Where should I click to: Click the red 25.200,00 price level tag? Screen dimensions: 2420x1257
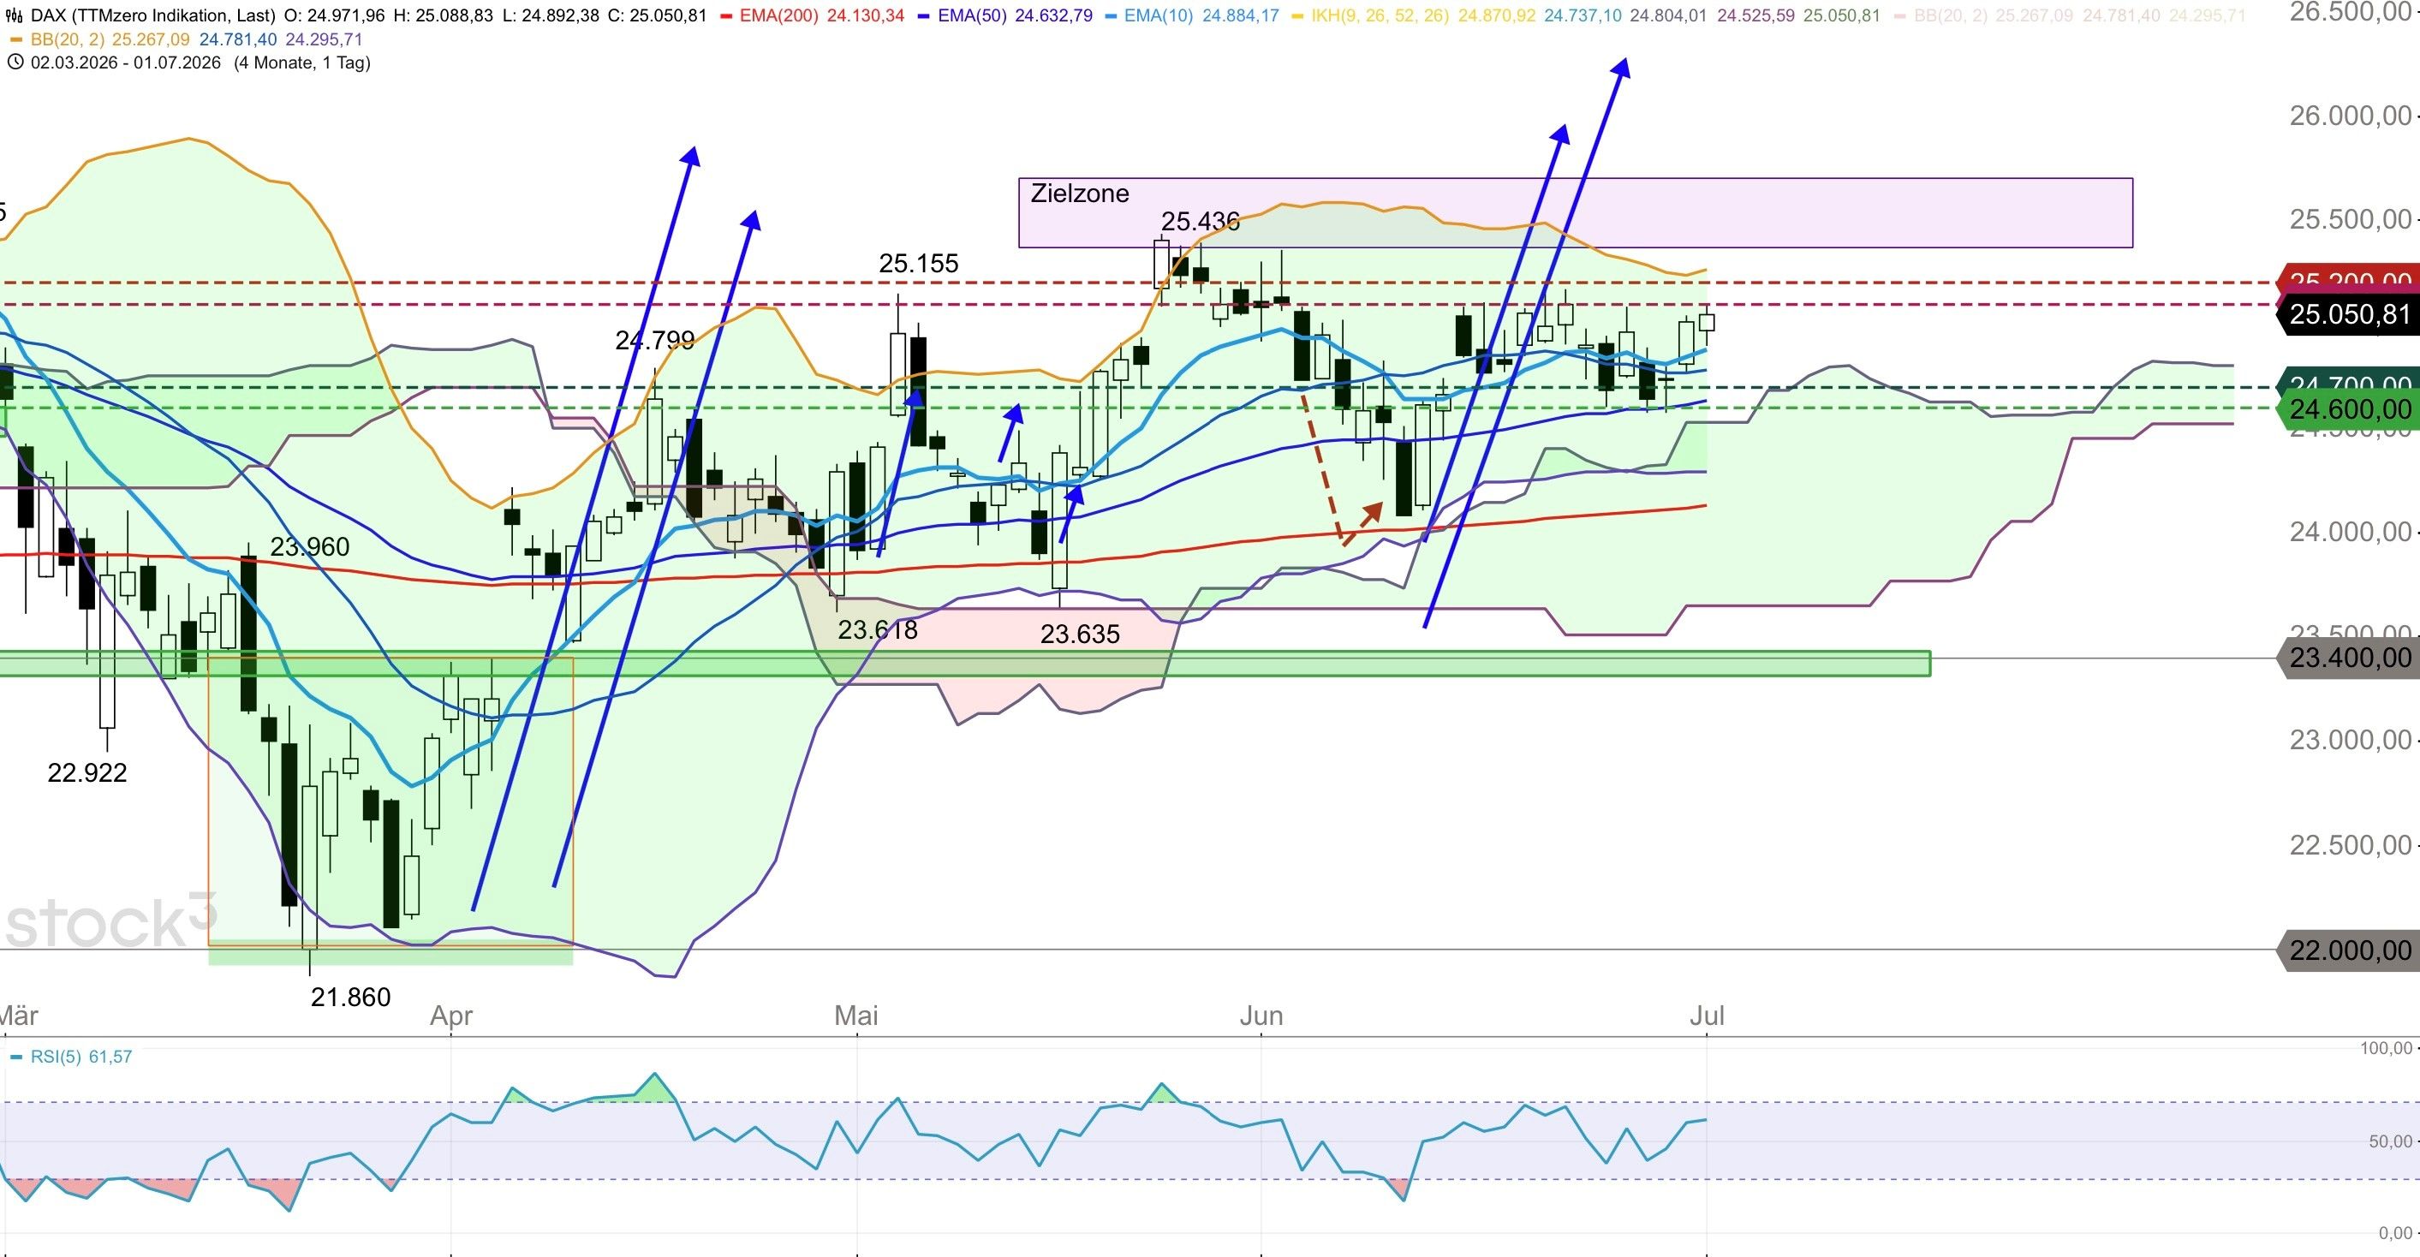coord(2350,279)
